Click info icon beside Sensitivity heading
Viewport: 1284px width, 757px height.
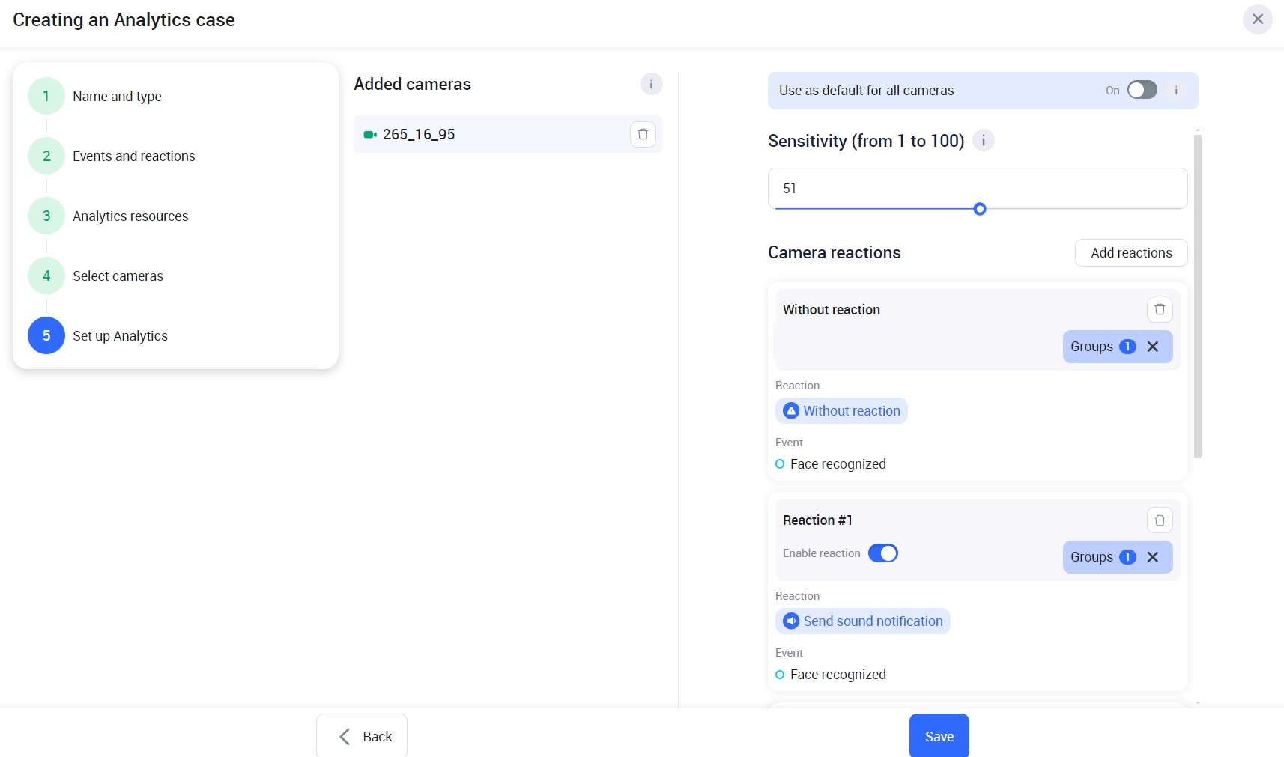point(983,140)
